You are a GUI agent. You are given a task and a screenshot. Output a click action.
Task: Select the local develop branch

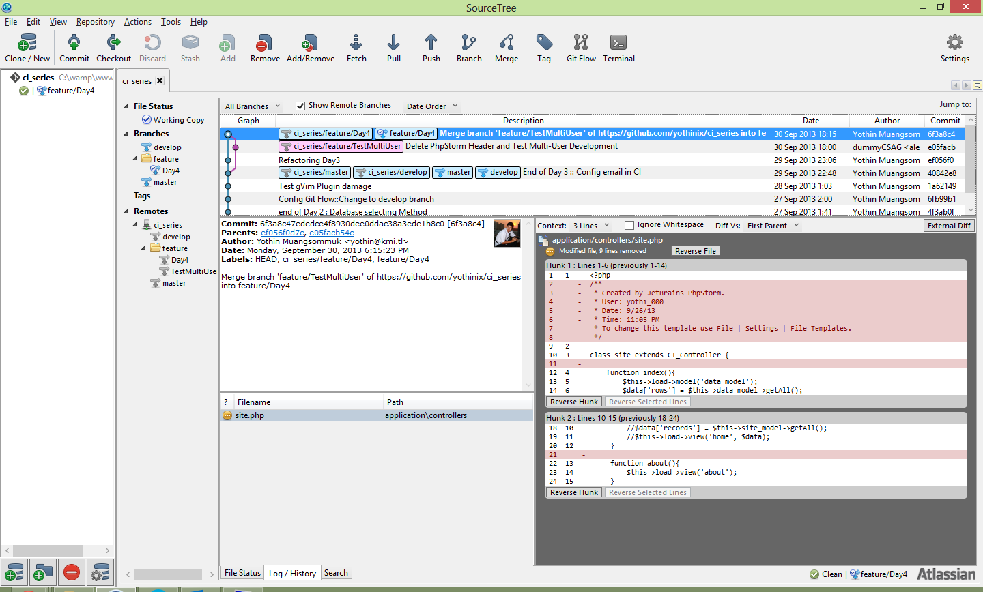click(x=162, y=147)
